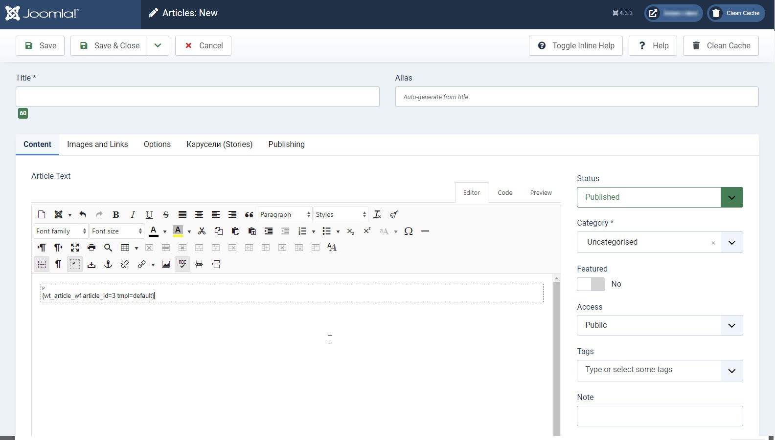Insert an anchor with the anchor icon
Viewport: 775px width, 440px height.
pyautogui.click(x=108, y=264)
